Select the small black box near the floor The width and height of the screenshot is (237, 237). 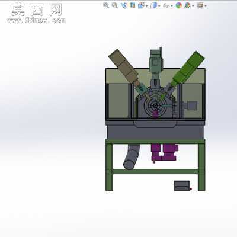coord(182,185)
